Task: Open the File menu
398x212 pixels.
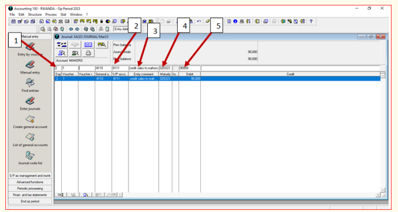Action: pyautogui.click(x=12, y=15)
